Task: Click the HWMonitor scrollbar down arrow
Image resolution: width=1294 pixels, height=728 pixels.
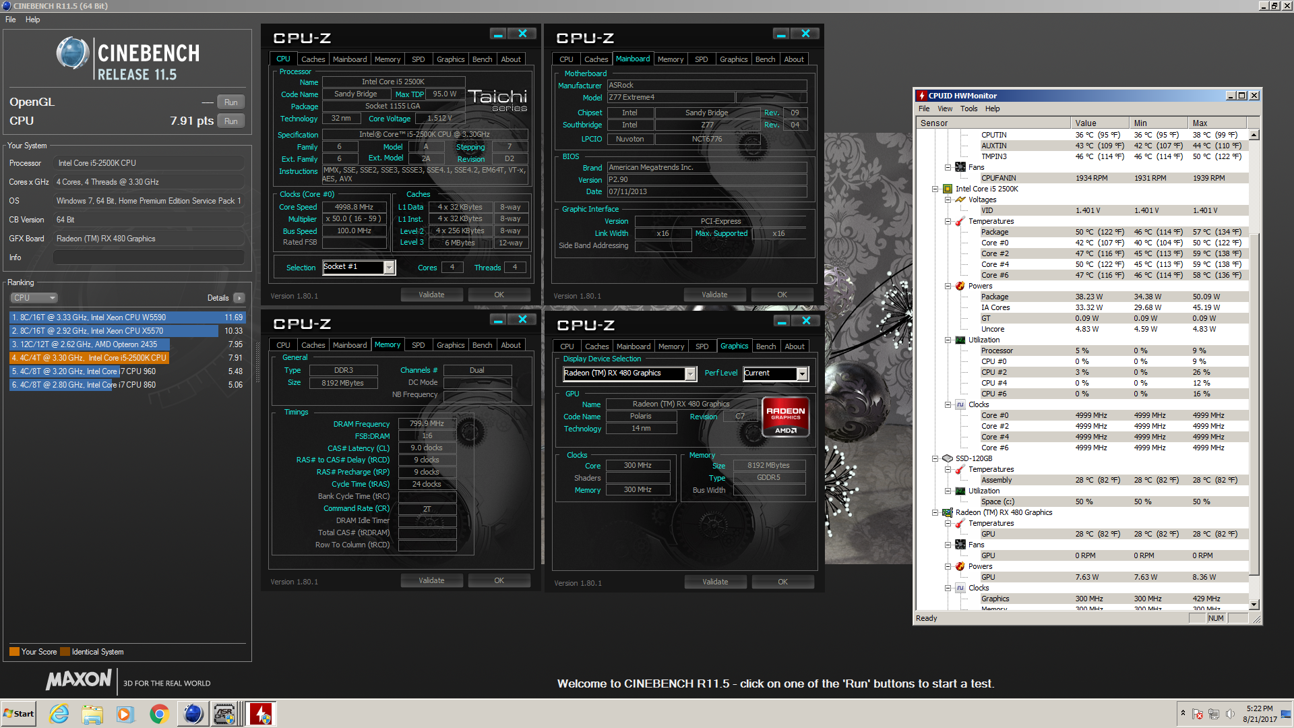Action: click(1254, 605)
